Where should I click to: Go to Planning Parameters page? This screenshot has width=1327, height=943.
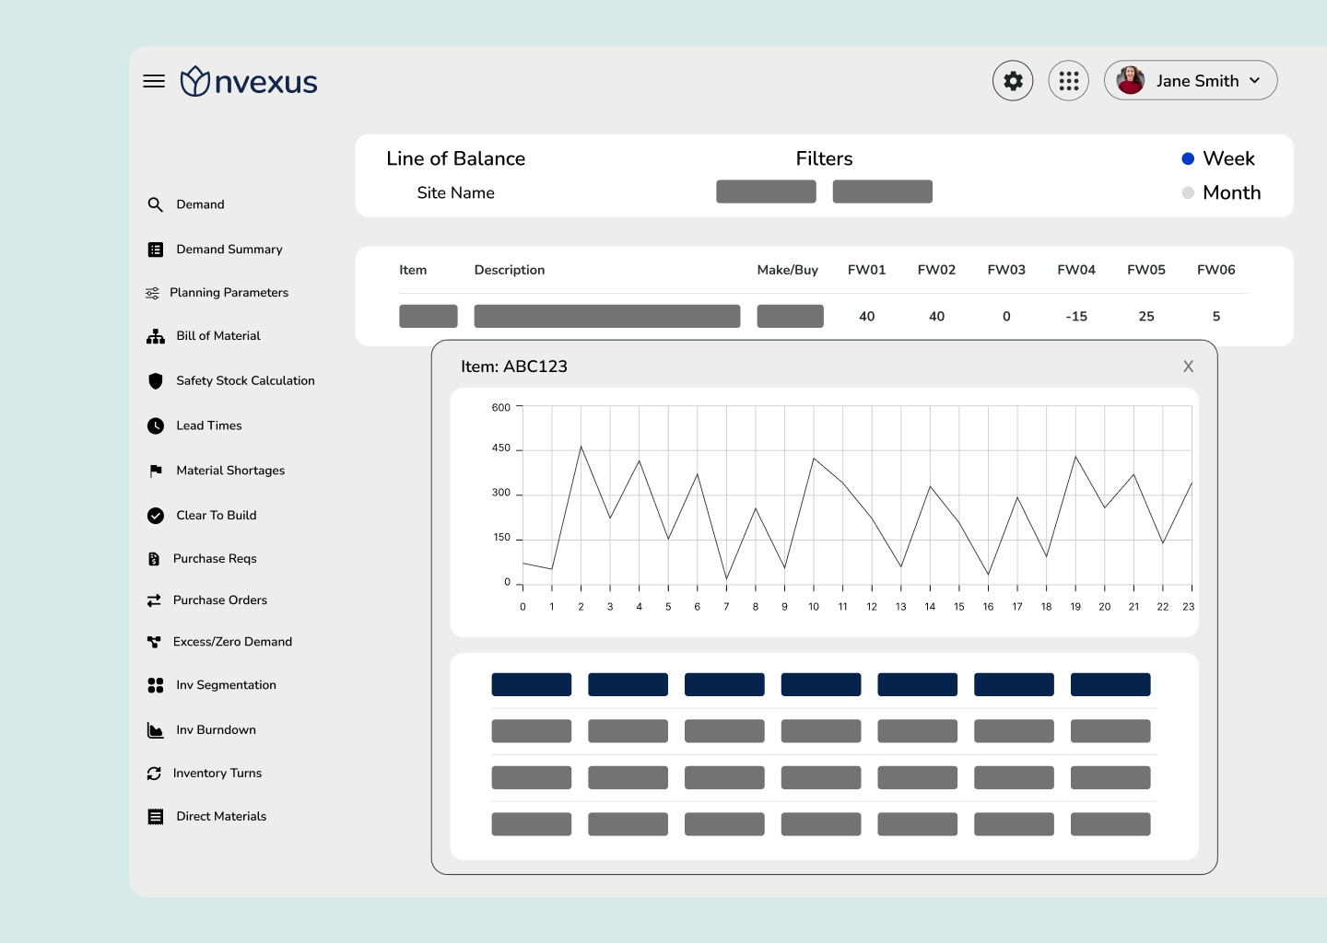click(x=229, y=293)
